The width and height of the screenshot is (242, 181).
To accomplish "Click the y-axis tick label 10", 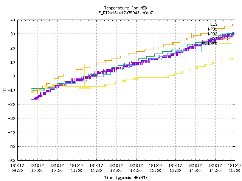I will 12,62.
